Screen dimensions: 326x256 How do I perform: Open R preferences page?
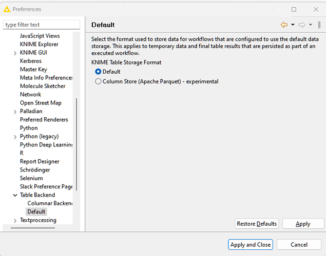click(22, 153)
